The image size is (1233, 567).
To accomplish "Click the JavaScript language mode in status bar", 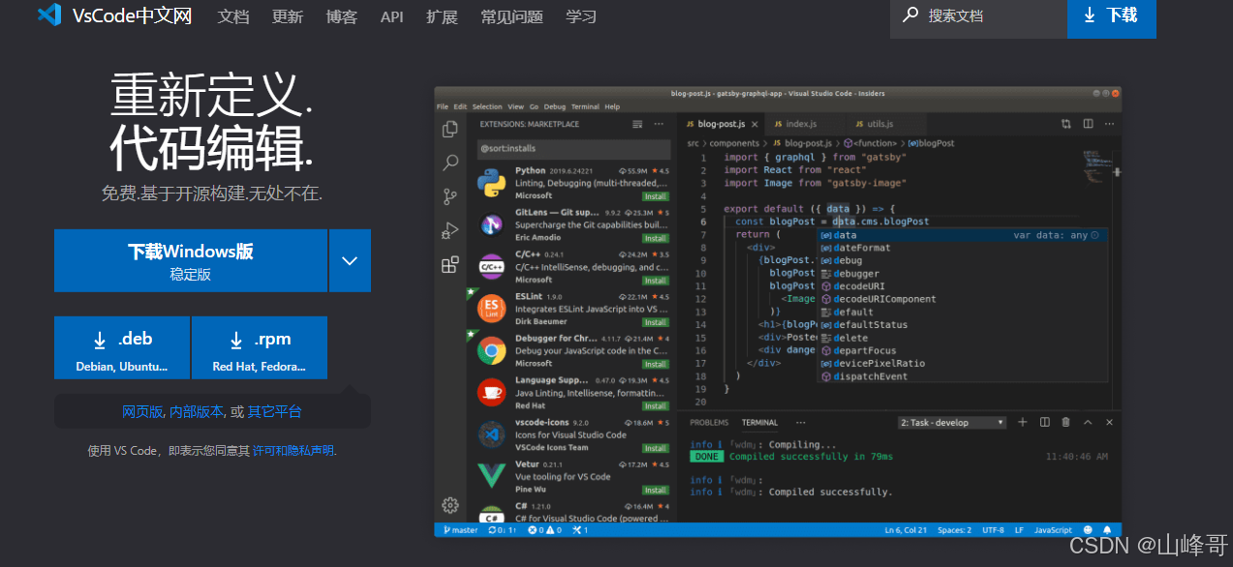I will pyautogui.click(x=1054, y=530).
